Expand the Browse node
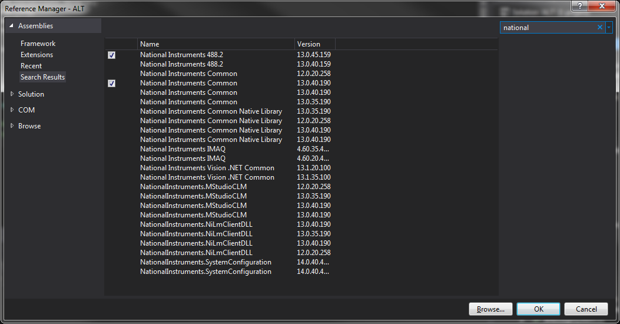 (x=12, y=125)
